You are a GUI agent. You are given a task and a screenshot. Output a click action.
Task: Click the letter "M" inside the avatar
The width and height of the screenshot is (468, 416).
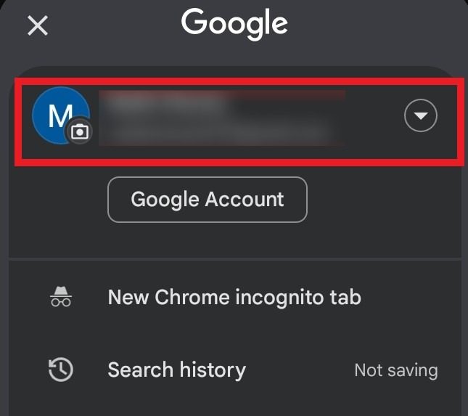(58, 115)
